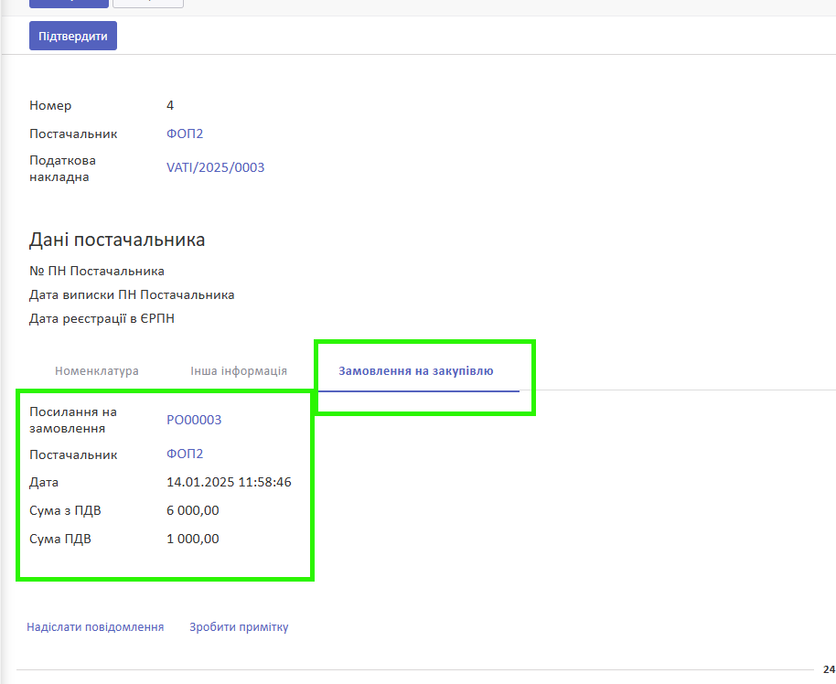The image size is (836, 684).
Task: Click Зробити примітку
Action: (x=239, y=627)
